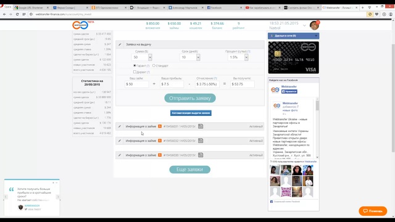This screenshot has height=222, width=395.
Task: Click pencil icon on loan #19456032 row
Action: [x=120, y=141]
